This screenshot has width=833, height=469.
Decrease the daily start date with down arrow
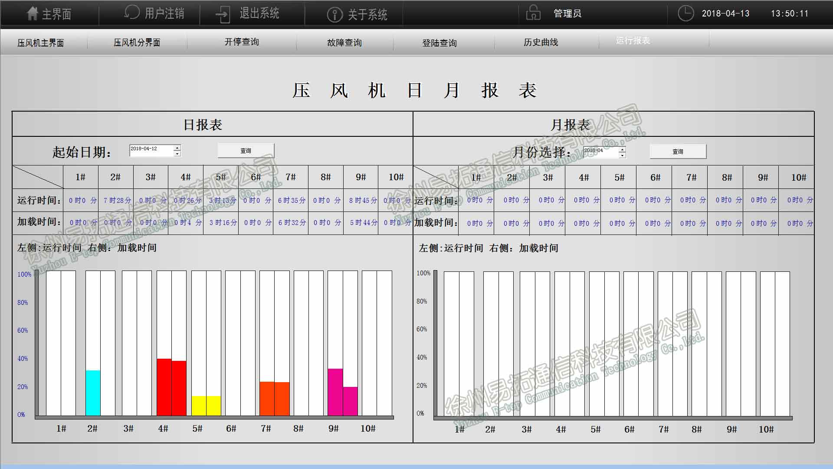(177, 154)
